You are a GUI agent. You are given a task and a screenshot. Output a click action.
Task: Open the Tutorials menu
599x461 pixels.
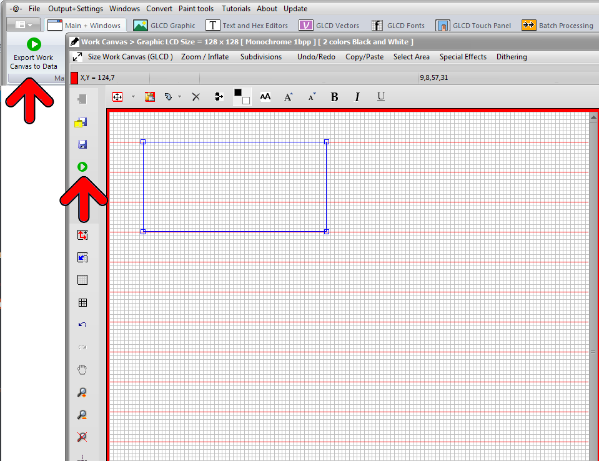coord(236,8)
